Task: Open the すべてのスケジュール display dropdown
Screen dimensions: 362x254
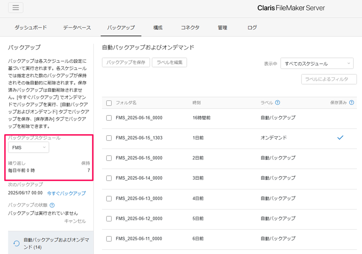Action: (x=317, y=63)
